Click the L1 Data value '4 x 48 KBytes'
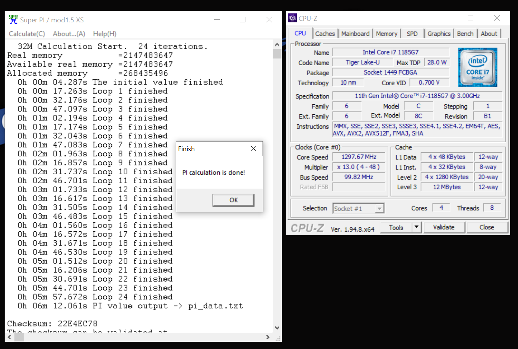The width and height of the screenshot is (518, 349). 447,157
